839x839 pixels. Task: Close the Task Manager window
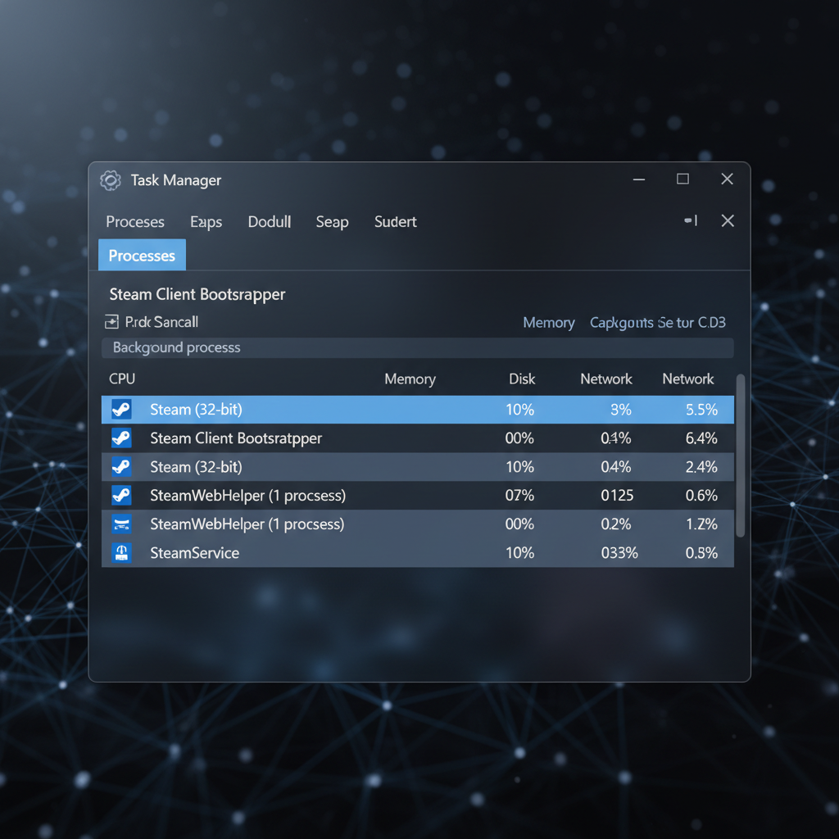click(728, 179)
